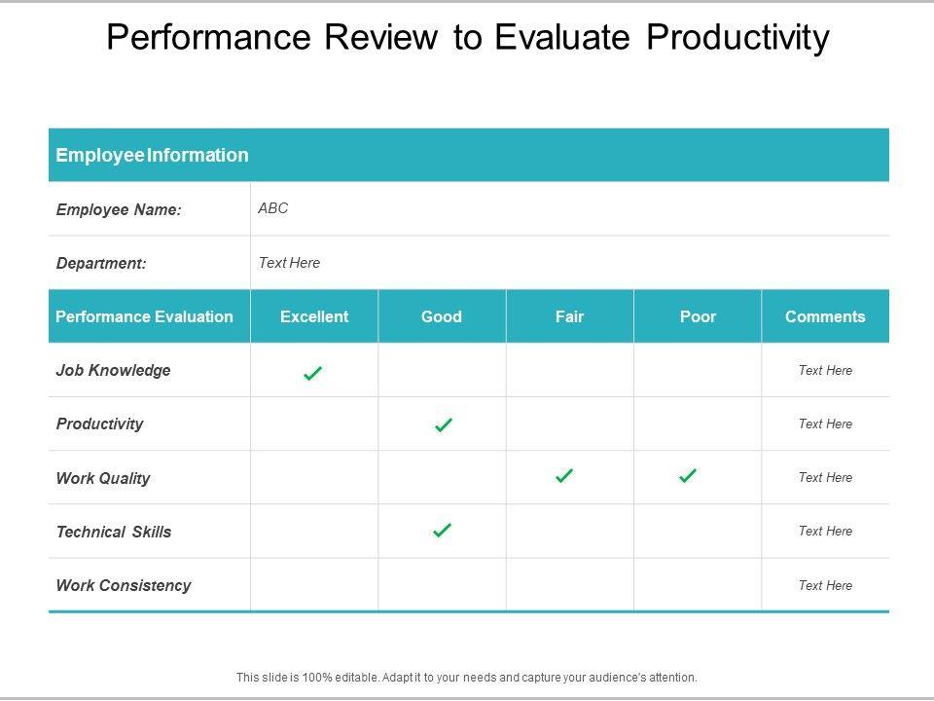
Task: Click the Technical Skills Good checkmark
Action: point(442,531)
